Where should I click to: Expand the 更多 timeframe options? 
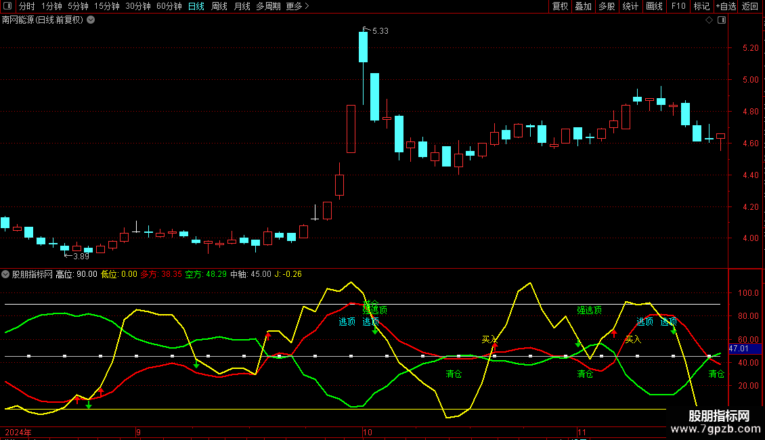pos(298,6)
